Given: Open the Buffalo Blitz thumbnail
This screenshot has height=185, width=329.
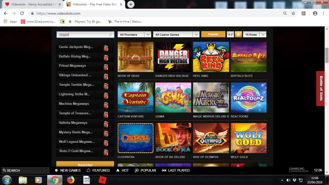Looking at the screenshot, I should pos(249,57).
